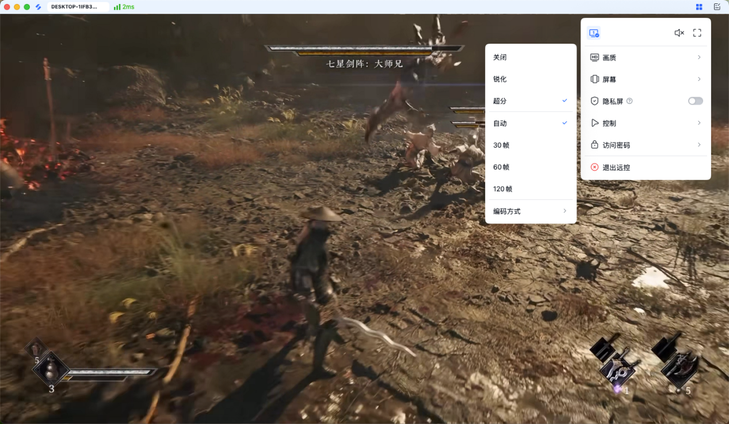Screen dimensions: 729x424
Task: Click the HD icon beside 画质
Action: pos(595,57)
